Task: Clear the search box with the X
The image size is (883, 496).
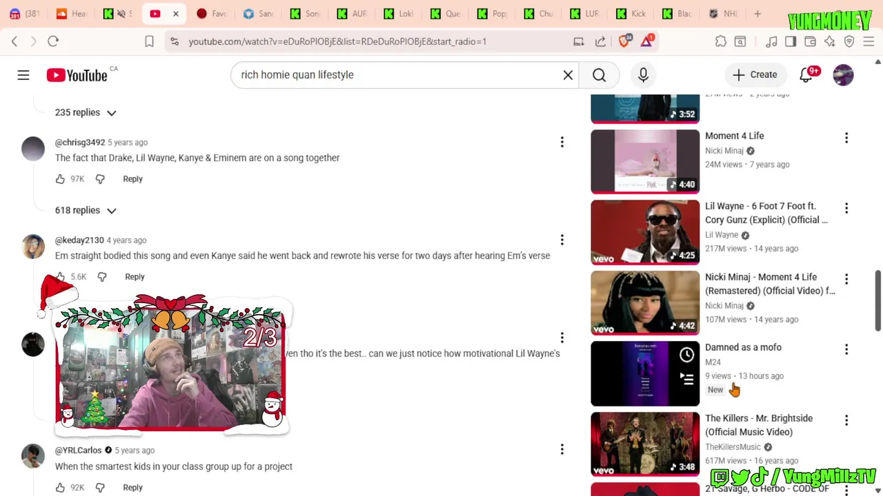Action: coord(568,75)
